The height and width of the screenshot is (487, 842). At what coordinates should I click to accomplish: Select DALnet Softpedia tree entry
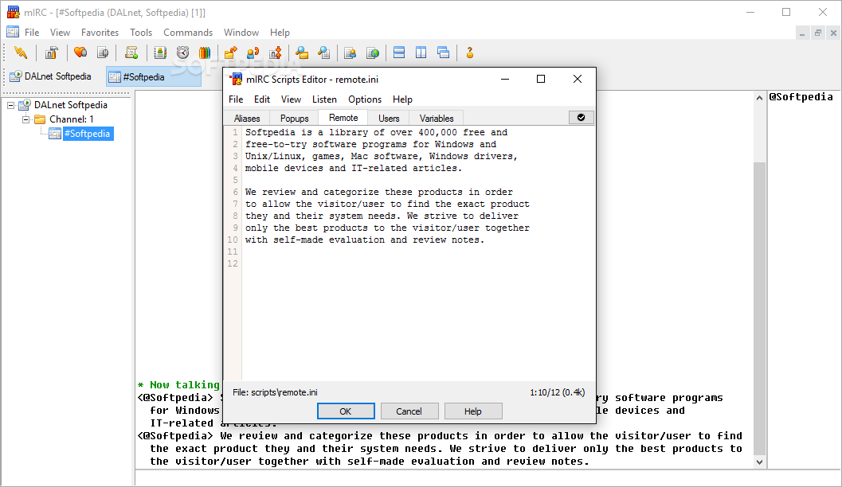[x=70, y=105]
